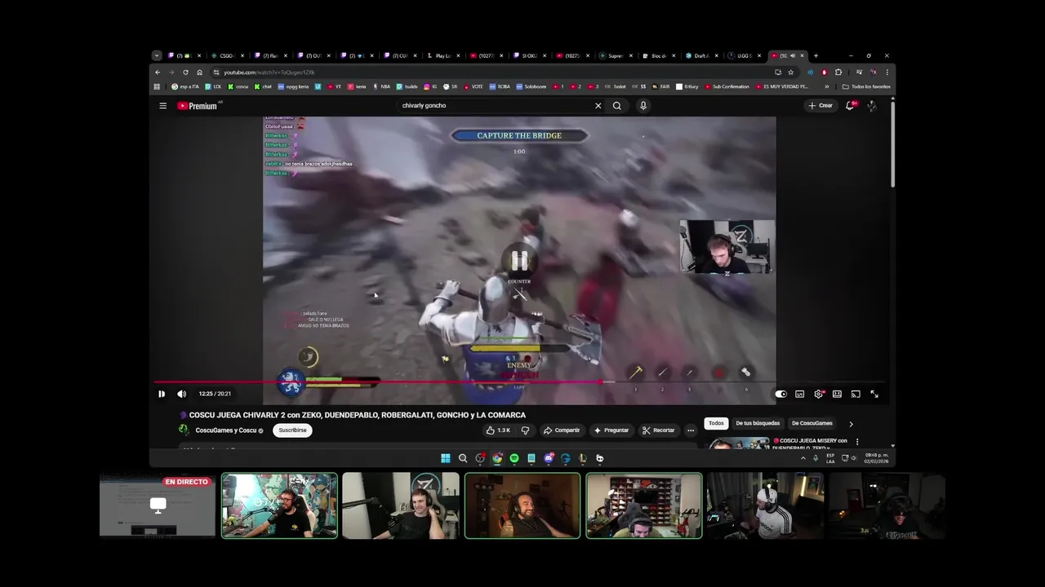Image resolution: width=1045 pixels, height=587 pixels.
Task: Seek on the red video progress bar
Action: [x=519, y=382]
